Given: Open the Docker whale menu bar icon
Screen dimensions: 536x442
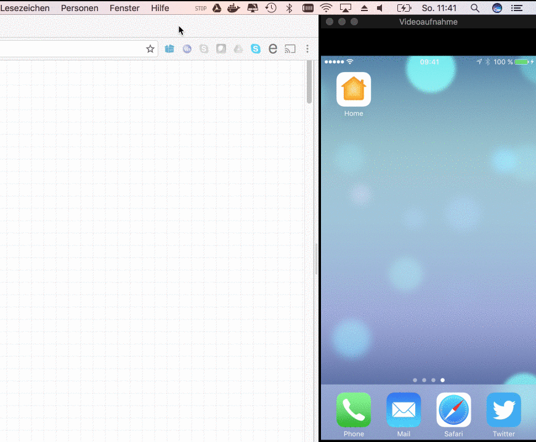Looking at the screenshot, I should pos(234,8).
